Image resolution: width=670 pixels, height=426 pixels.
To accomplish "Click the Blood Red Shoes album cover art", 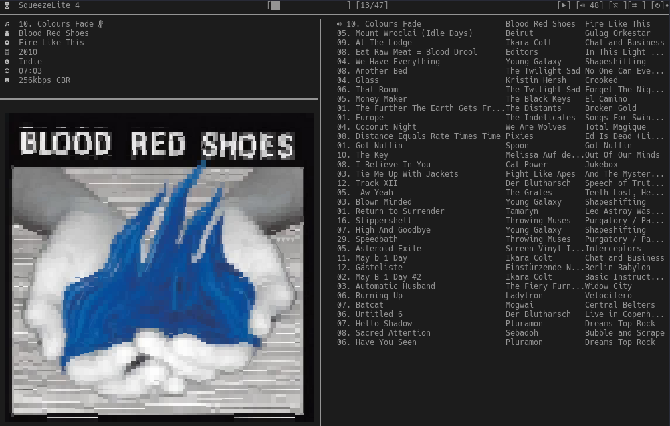I will pyautogui.click(x=158, y=268).
